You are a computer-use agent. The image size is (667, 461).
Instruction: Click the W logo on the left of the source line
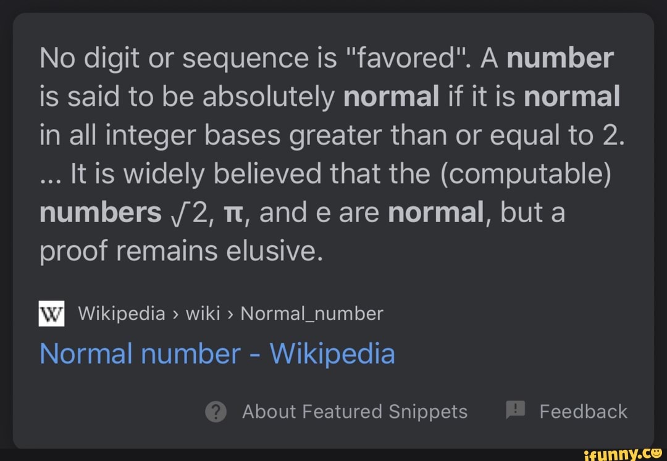click(51, 313)
